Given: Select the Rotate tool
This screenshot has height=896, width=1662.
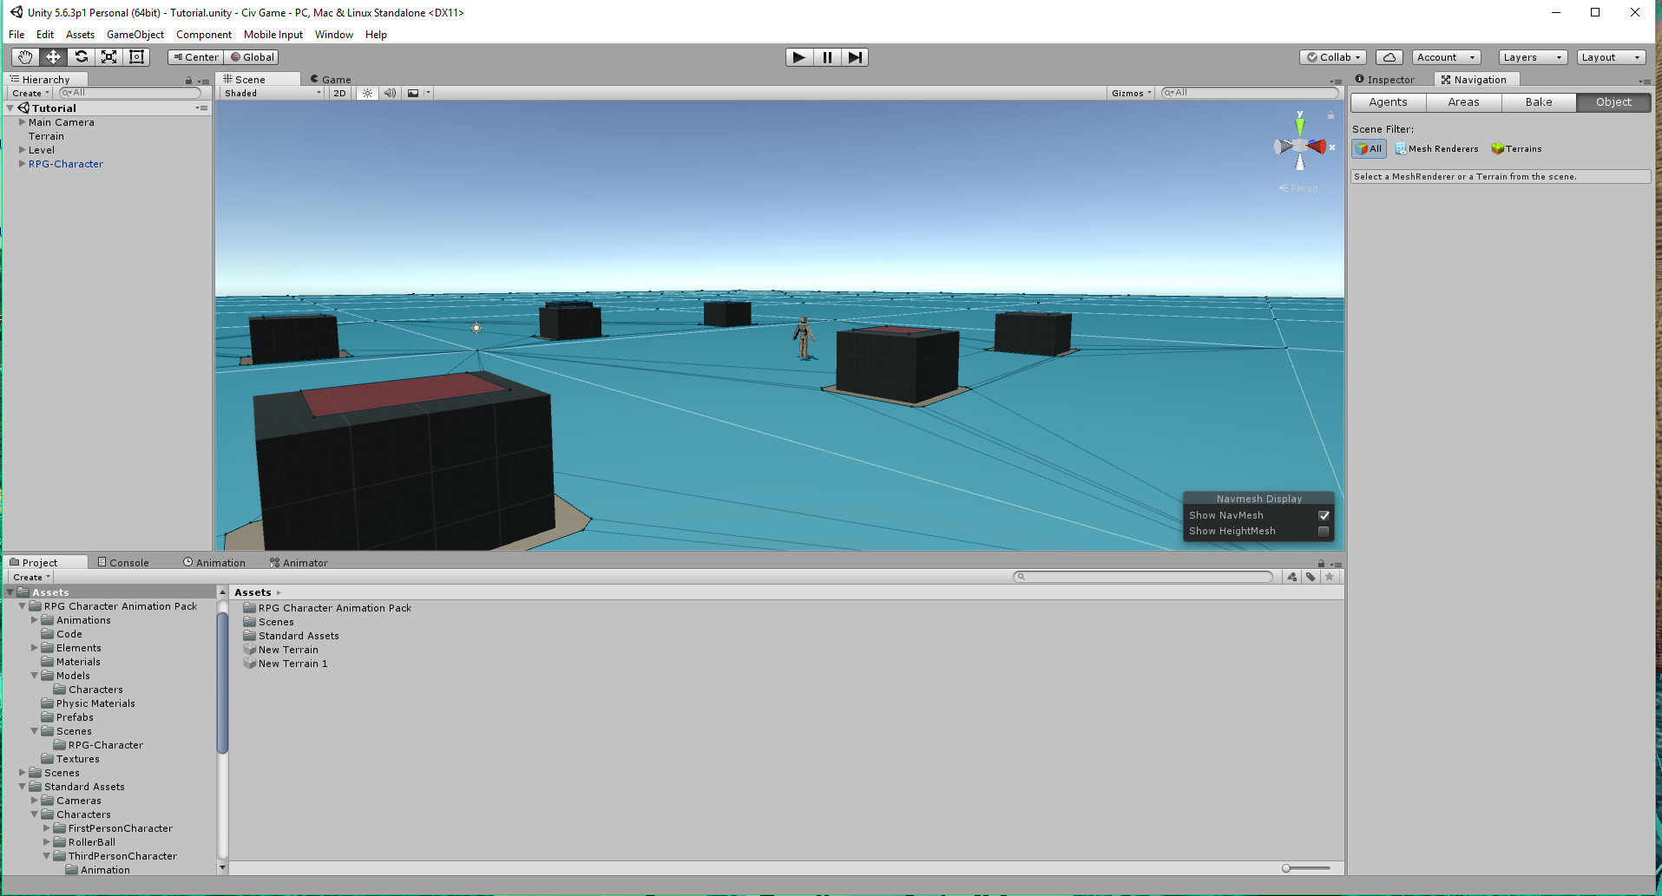Looking at the screenshot, I should (81, 56).
